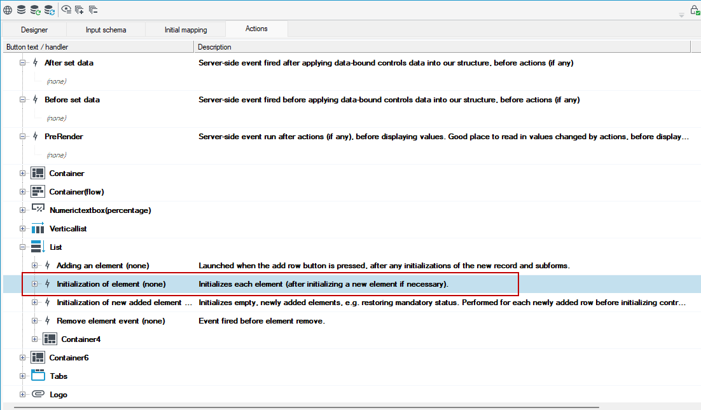Image resolution: width=701 pixels, height=410 pixels.
Task: Click the List element icon
Action: pos(38,247)
